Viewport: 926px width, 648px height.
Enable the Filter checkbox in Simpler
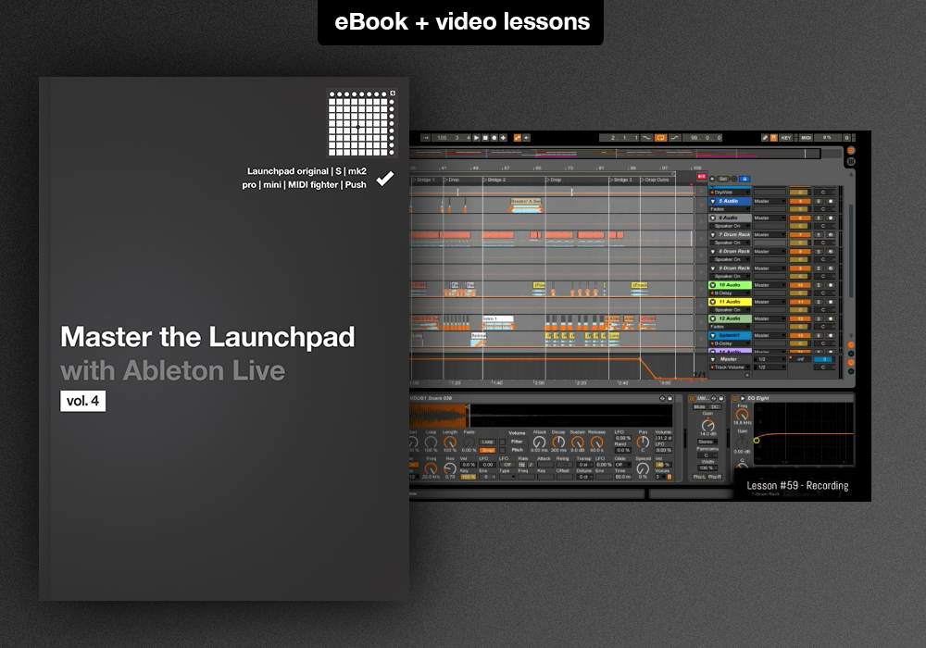(x=502, y=442)
